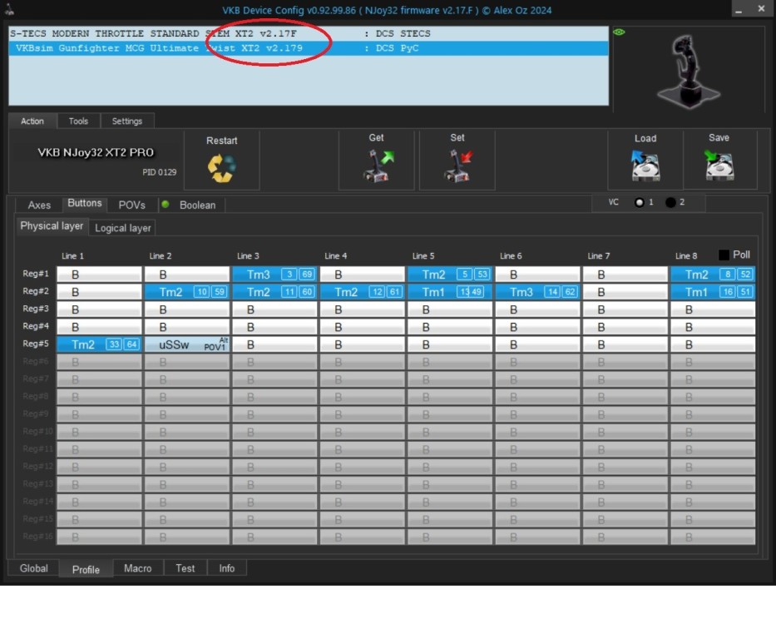Click B cell at Reg#3 Line 3

274,310
